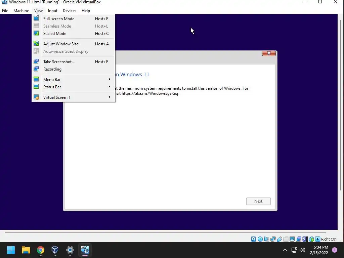Open File Explorer from the taskbar
This screenshot has width=344, height=258.
point(26,250)
